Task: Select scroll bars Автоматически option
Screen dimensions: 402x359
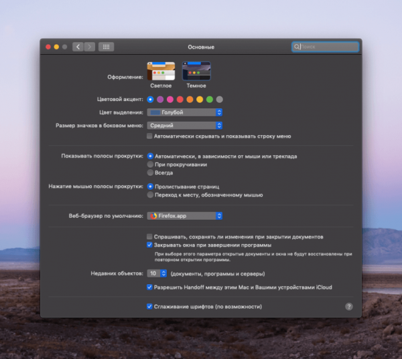Action: pos(151,156)
